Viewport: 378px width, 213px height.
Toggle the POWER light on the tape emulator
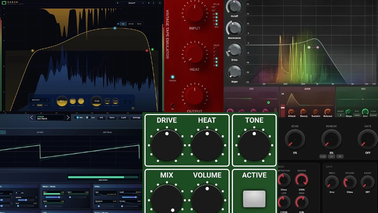click(x=172, y=77)
